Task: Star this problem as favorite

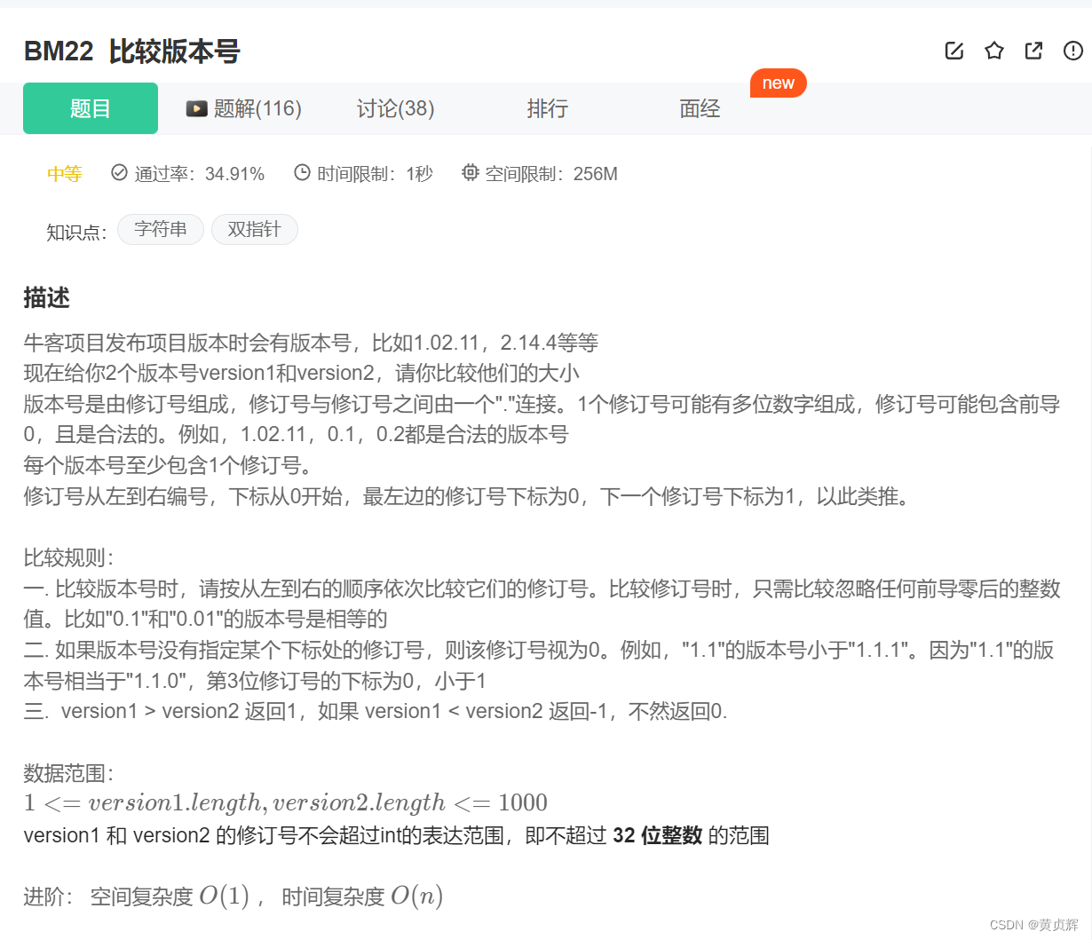Action: (993, 51)
